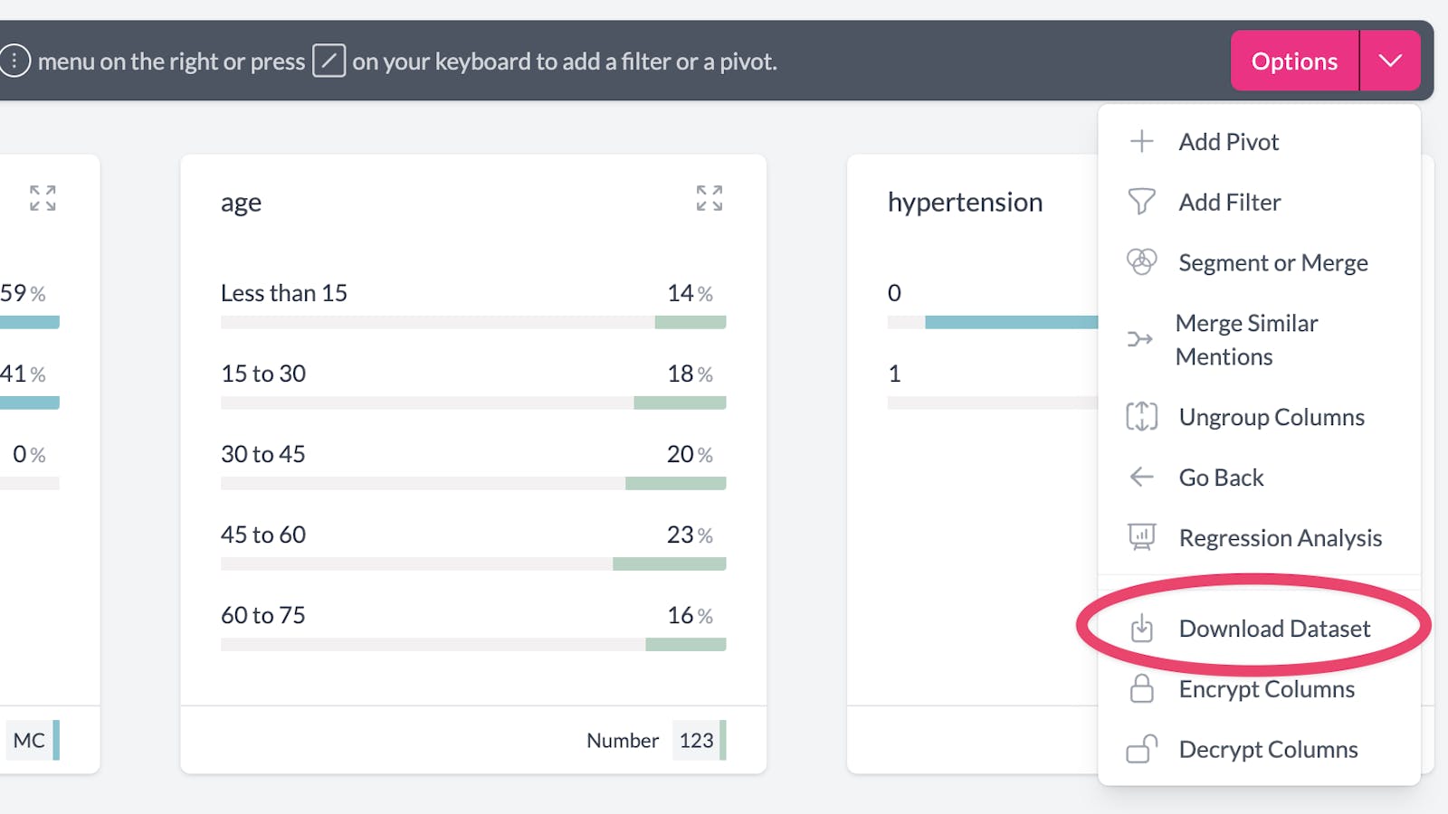Click the Ungroup Columns bracket icon

click(x=1141, y=417)
